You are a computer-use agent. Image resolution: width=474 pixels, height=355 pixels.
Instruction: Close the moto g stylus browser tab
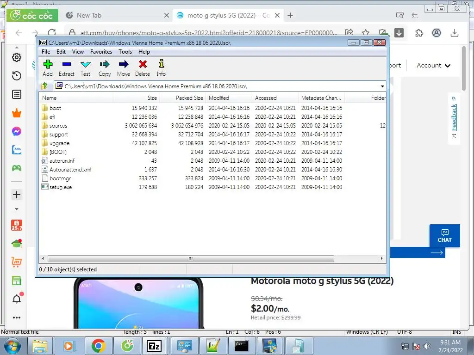[277, 15]
